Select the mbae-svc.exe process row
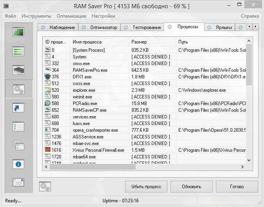Screen dimensions: 264x207 pyautogui.click(x=144, y=143)
